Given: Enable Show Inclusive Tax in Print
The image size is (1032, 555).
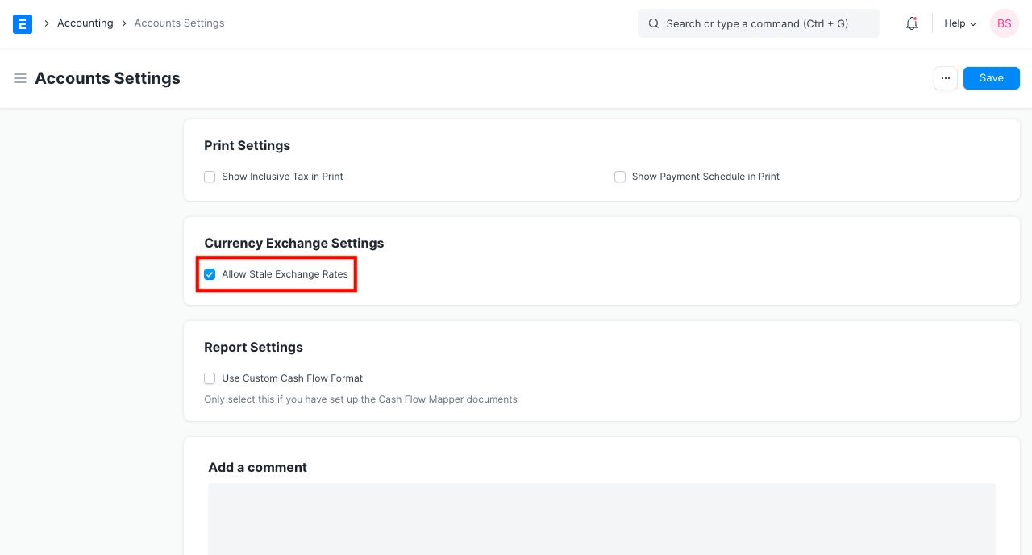Looking at the screenshot, I should [210, 177].
